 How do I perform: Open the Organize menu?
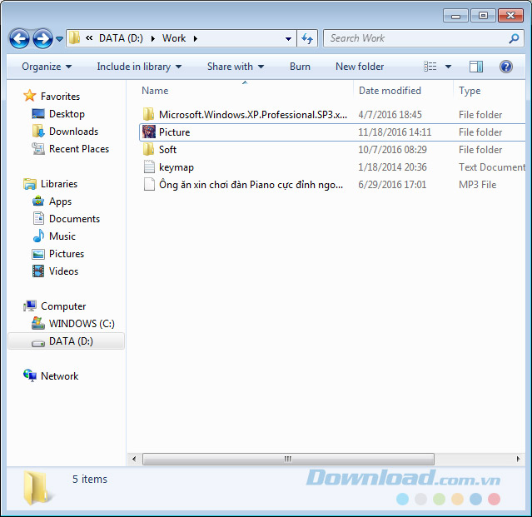pos(47,67)
